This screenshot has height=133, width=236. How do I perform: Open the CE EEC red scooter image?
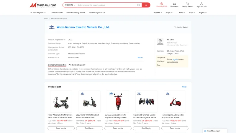pyautogui.click(x=118, y=101)
